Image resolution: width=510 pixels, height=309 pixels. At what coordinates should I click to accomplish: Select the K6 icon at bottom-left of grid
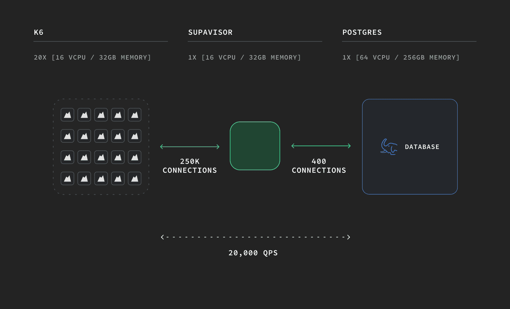coord(67,178)
